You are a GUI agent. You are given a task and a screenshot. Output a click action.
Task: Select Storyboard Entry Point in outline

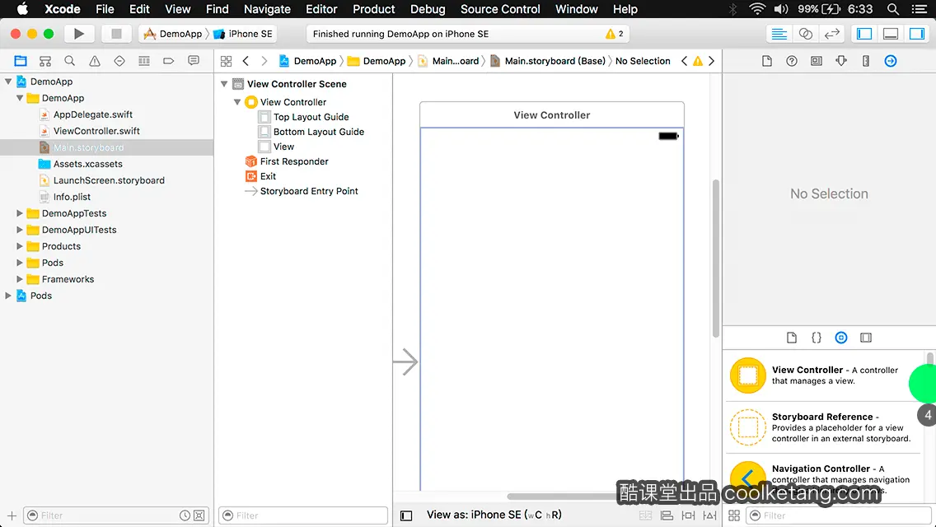(309, 191)
